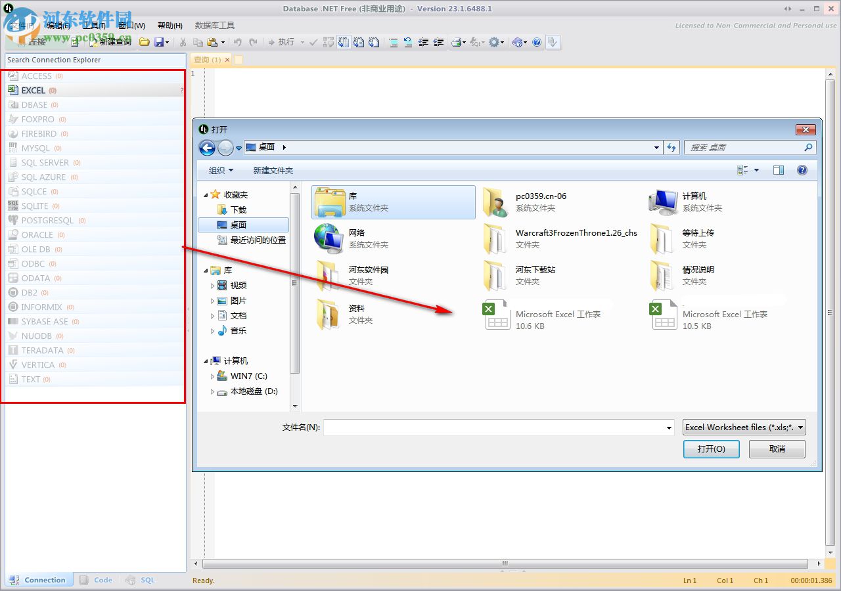Screen dimensions: 841x591
Task: Click the dialog Back arrow button
Action: (x=207, y=148)
